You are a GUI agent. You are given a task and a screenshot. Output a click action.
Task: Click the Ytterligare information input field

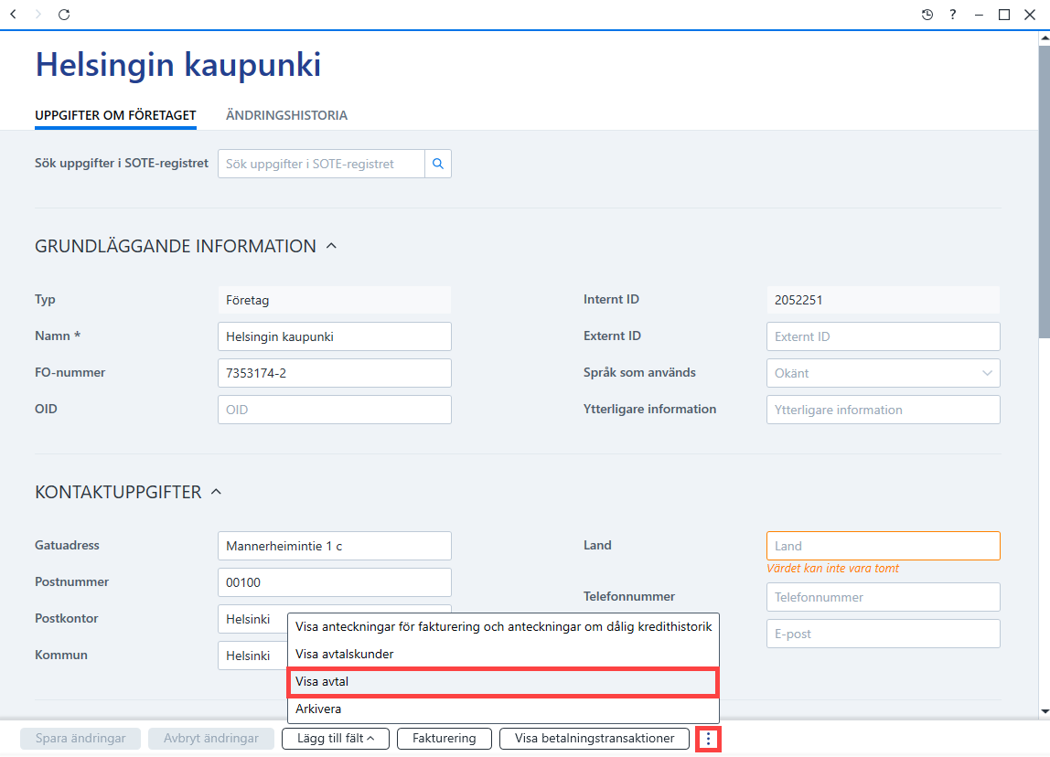(884, 410)
